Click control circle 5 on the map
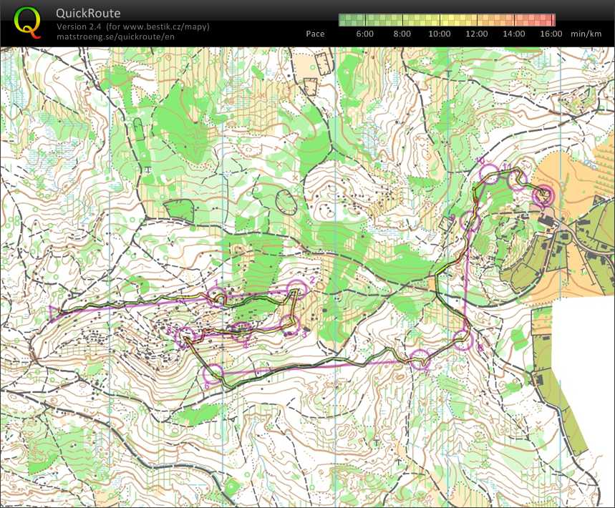 (x=185, y=336)
